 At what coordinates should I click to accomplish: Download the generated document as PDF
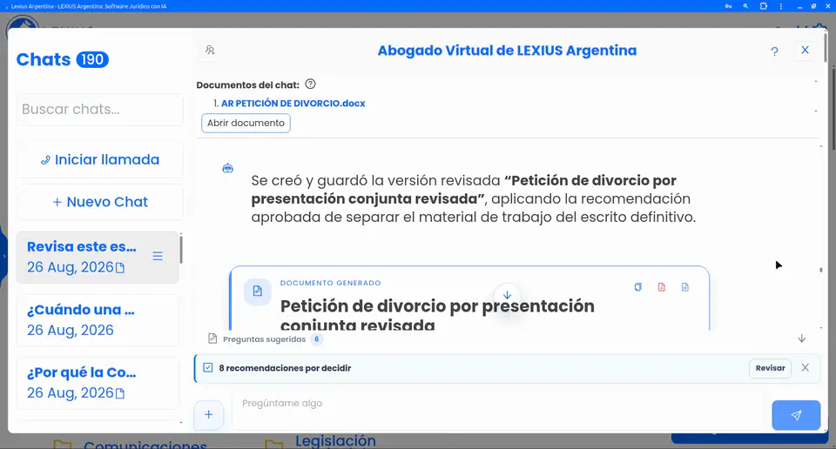661,287
